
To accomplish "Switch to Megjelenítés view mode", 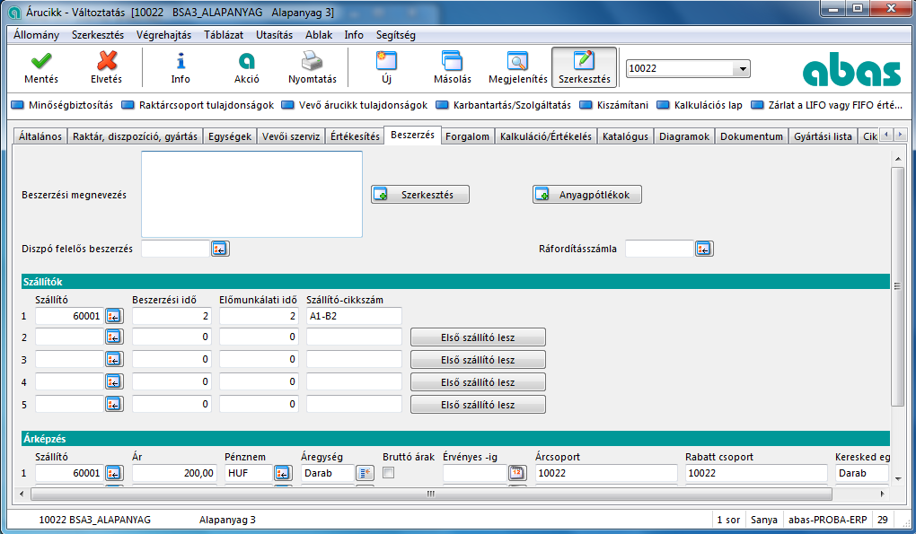I will click(x=517, y=67).
